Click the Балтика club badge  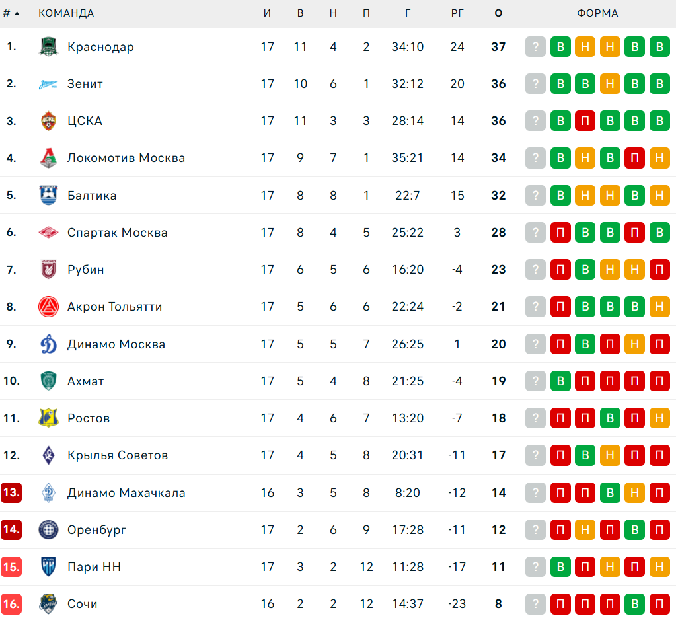click(x=49, y=196)
